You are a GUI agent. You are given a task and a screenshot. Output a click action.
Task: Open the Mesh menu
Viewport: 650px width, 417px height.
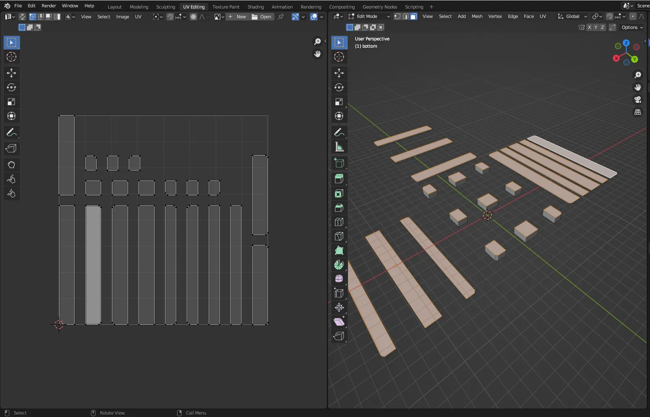(x=477, y=17)
